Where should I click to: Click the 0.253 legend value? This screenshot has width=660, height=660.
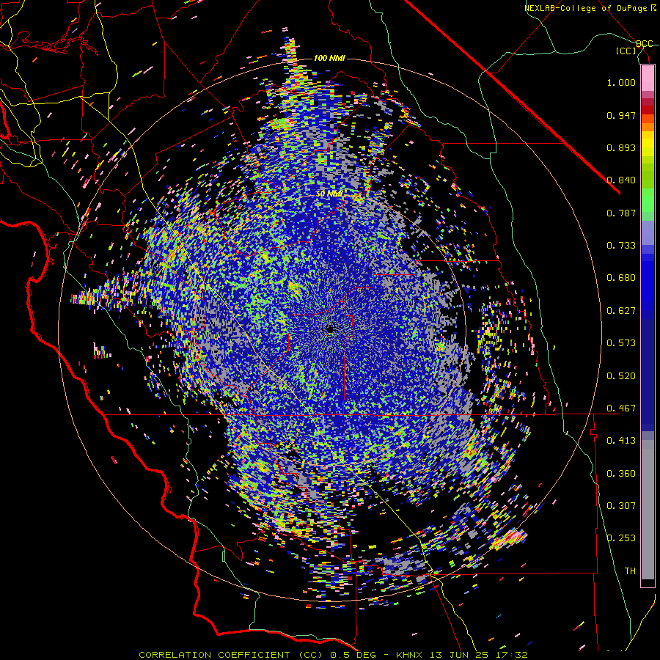pos(621,538)
